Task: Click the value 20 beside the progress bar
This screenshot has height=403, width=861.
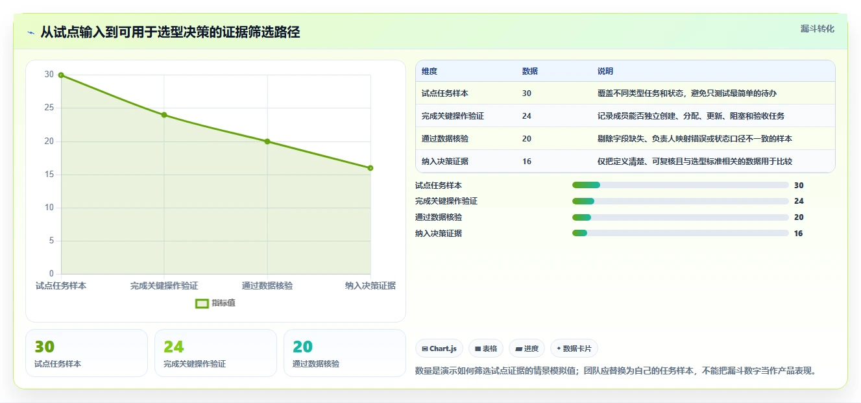Action: tap(799, 217)
